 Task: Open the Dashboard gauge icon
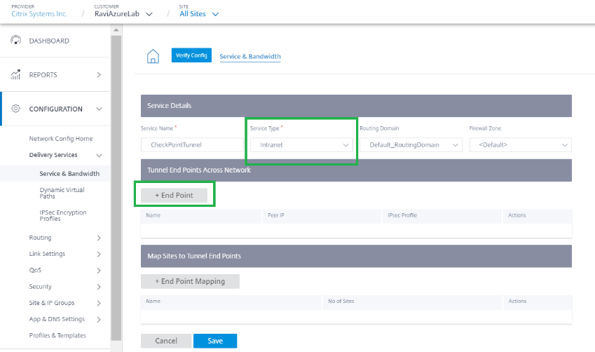15,40
